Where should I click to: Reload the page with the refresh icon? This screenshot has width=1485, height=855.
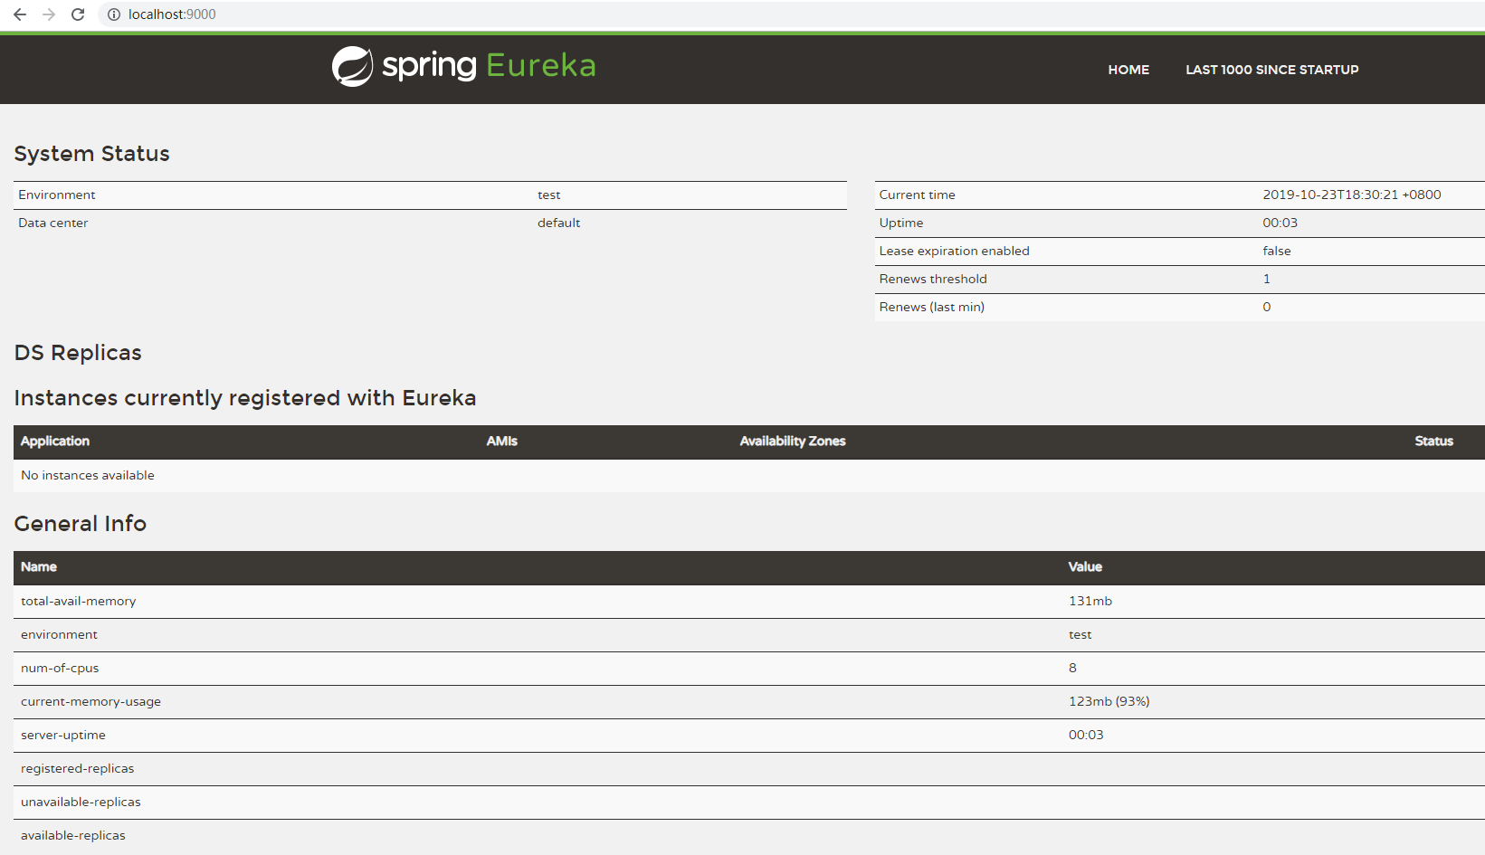(78, 14)
